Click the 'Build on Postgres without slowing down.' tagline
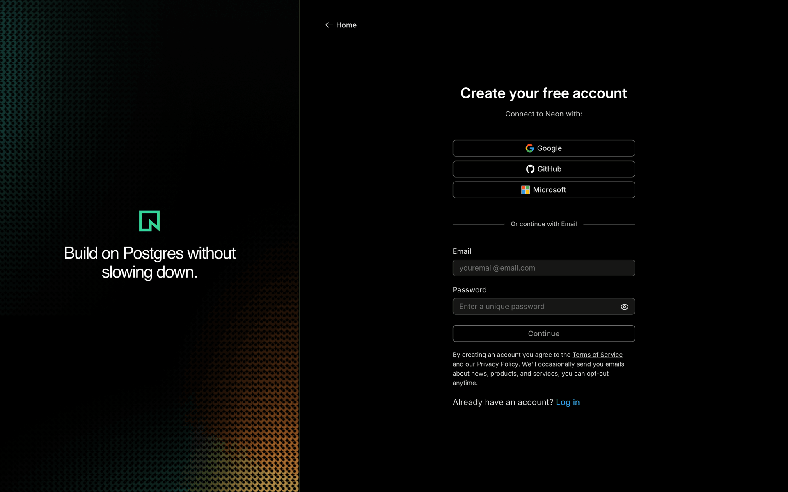The image size is (788, 492). (149, 262)
